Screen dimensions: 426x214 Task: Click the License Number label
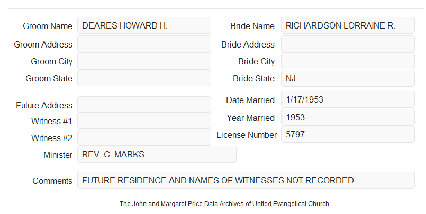point(247,135)
